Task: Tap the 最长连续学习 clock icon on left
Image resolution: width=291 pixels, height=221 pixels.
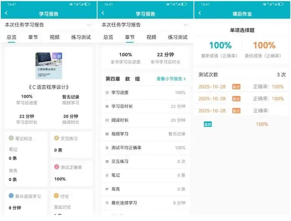Action: (11, 196)
